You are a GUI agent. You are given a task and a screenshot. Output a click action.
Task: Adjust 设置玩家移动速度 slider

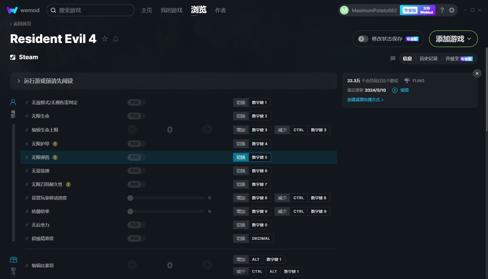167,198
